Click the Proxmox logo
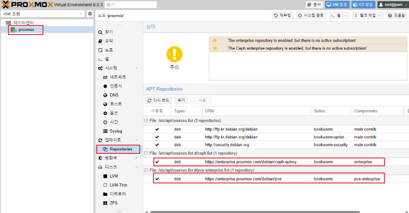 27,5
